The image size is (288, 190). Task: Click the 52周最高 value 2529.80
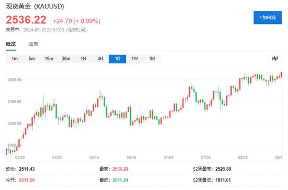[223, 169]
